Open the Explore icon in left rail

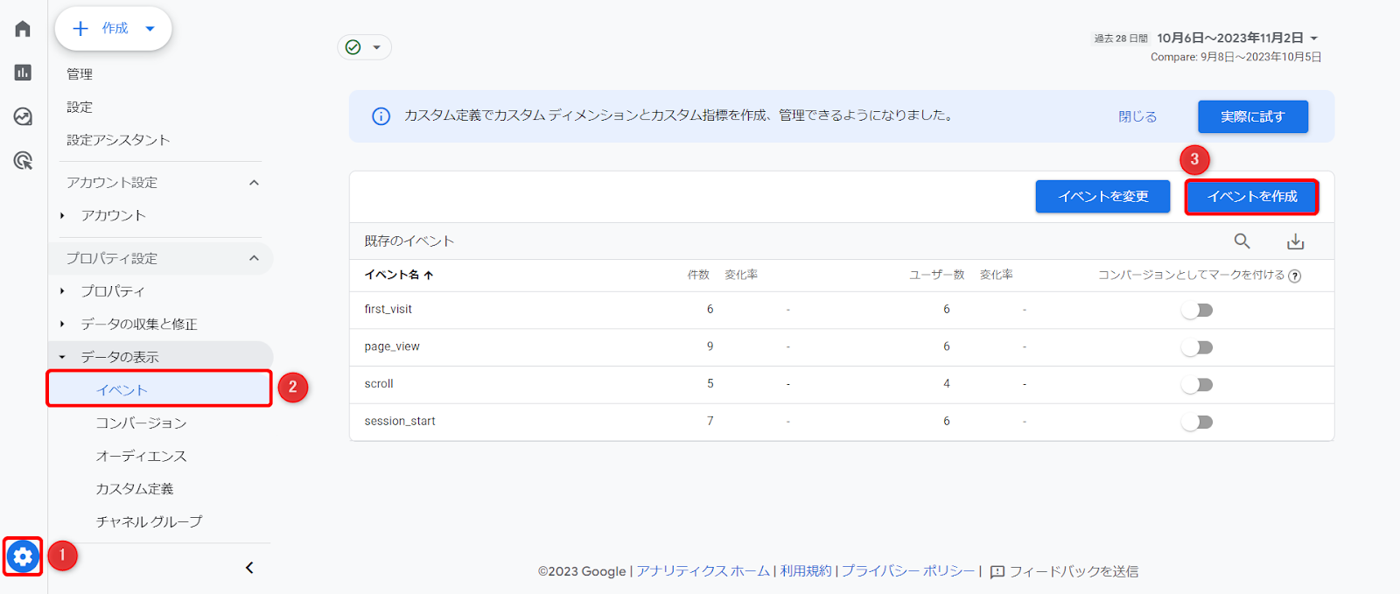coord(23,116)
